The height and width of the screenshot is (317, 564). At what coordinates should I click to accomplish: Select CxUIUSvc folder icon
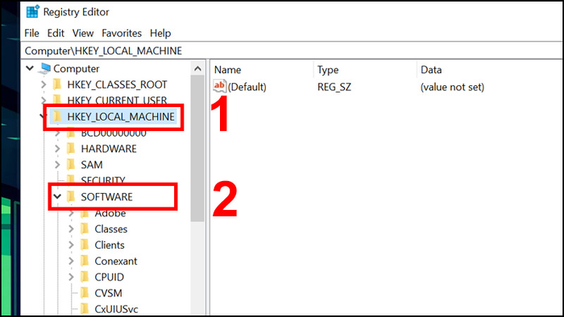(x=85, y=309)
